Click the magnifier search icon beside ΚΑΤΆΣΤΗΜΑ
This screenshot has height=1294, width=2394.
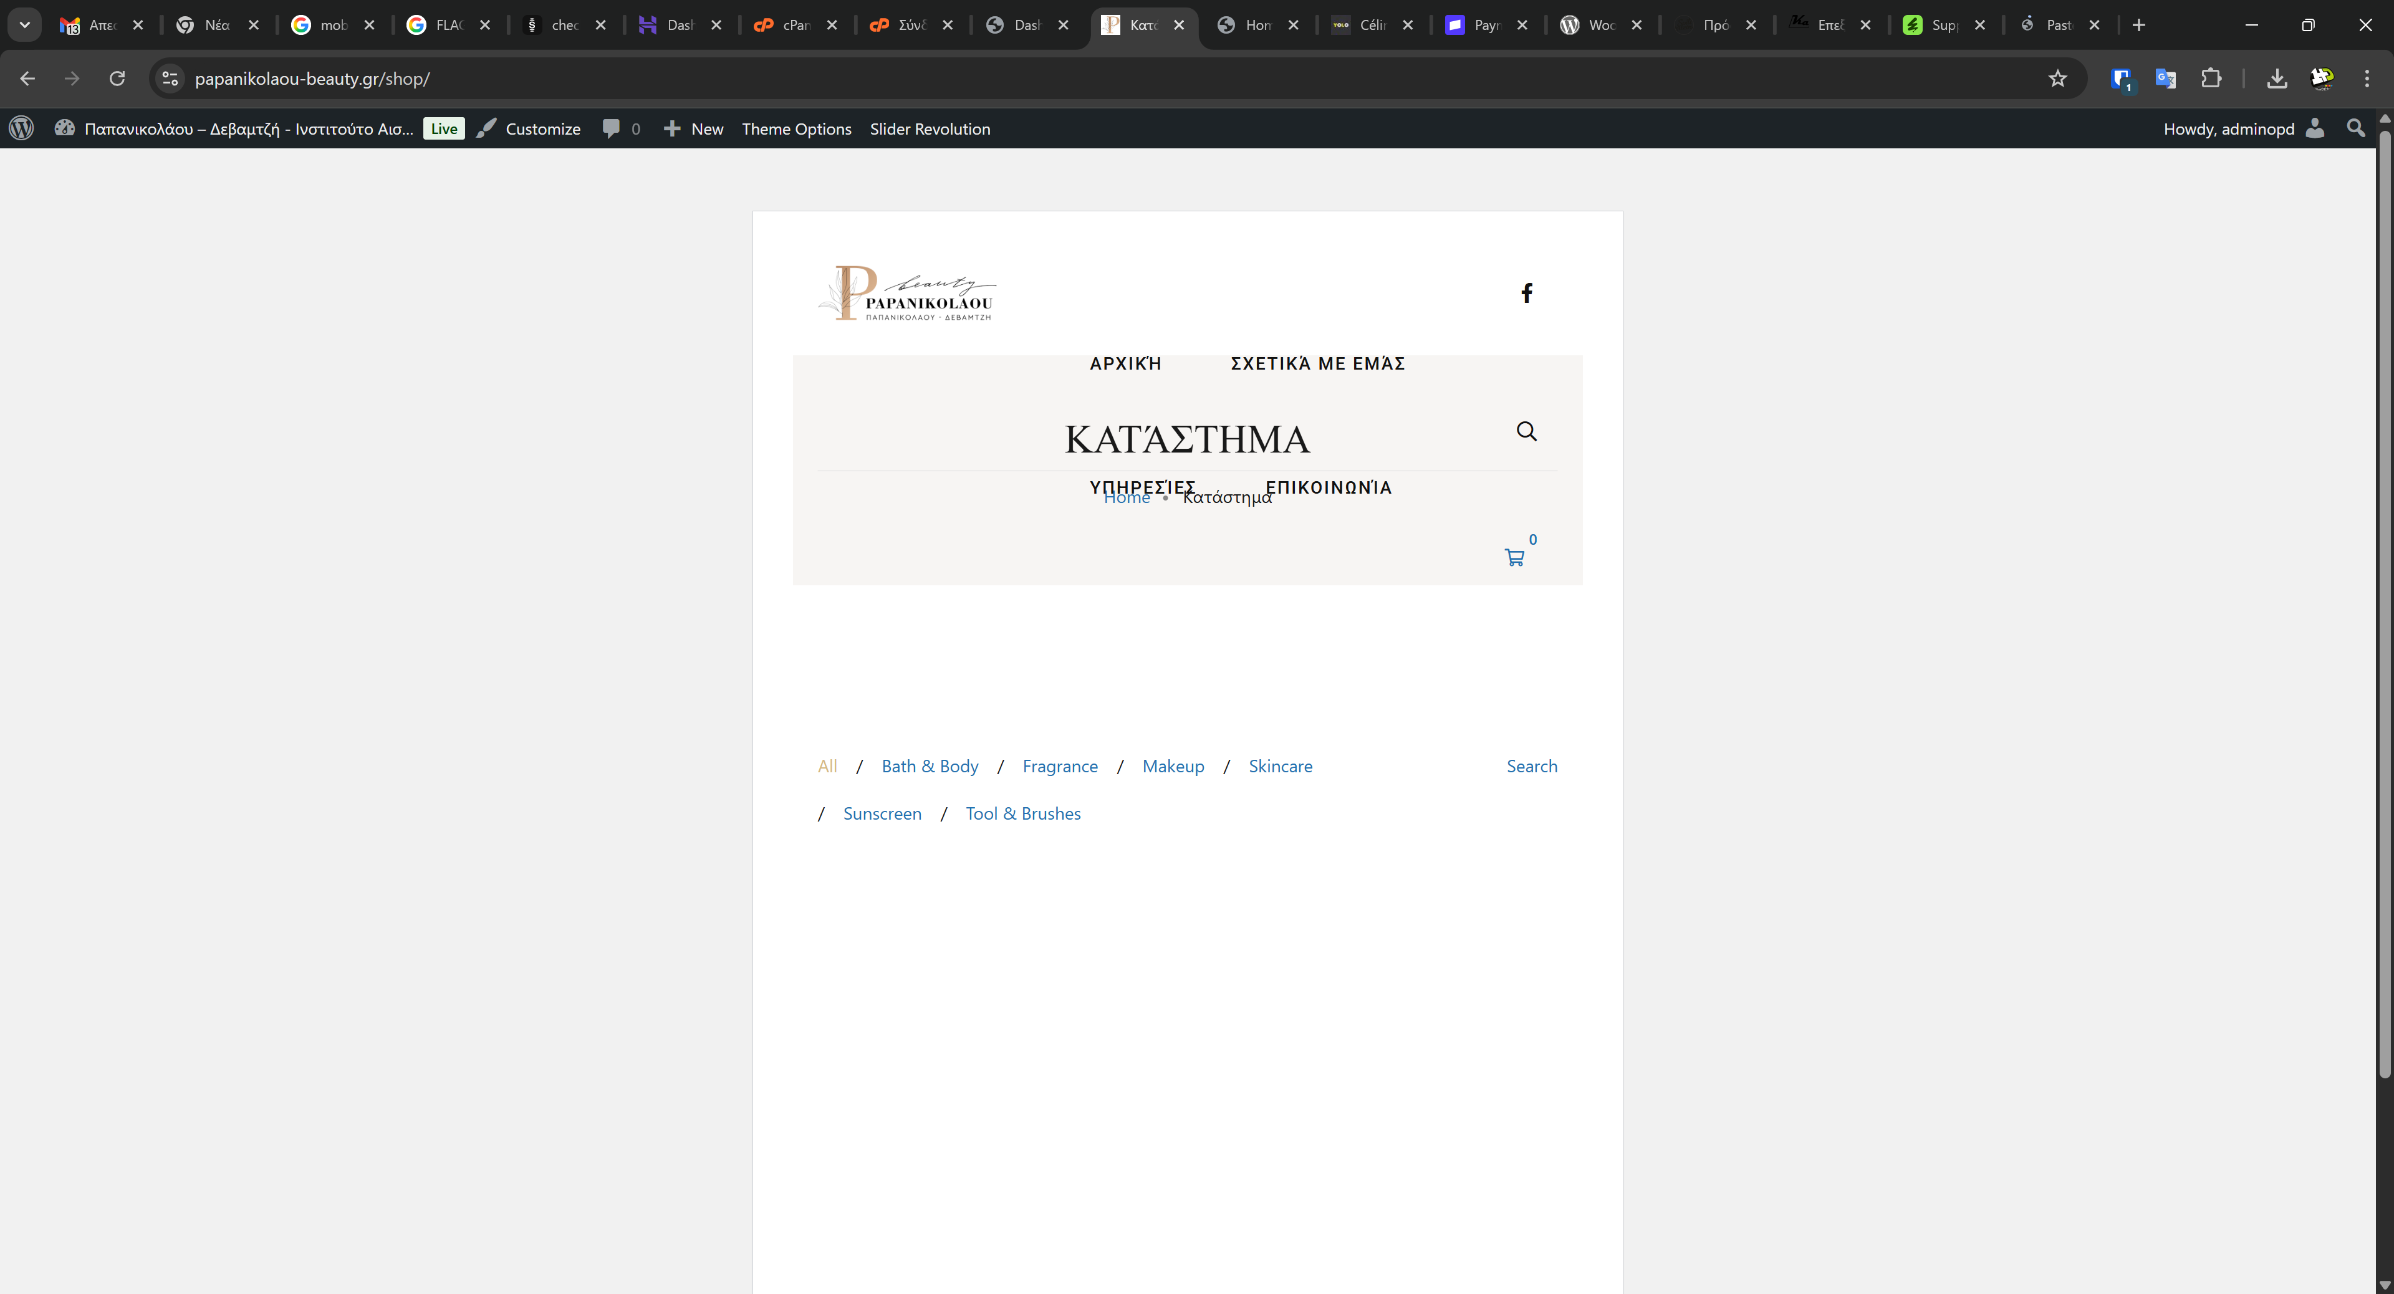click(1526, 431)
